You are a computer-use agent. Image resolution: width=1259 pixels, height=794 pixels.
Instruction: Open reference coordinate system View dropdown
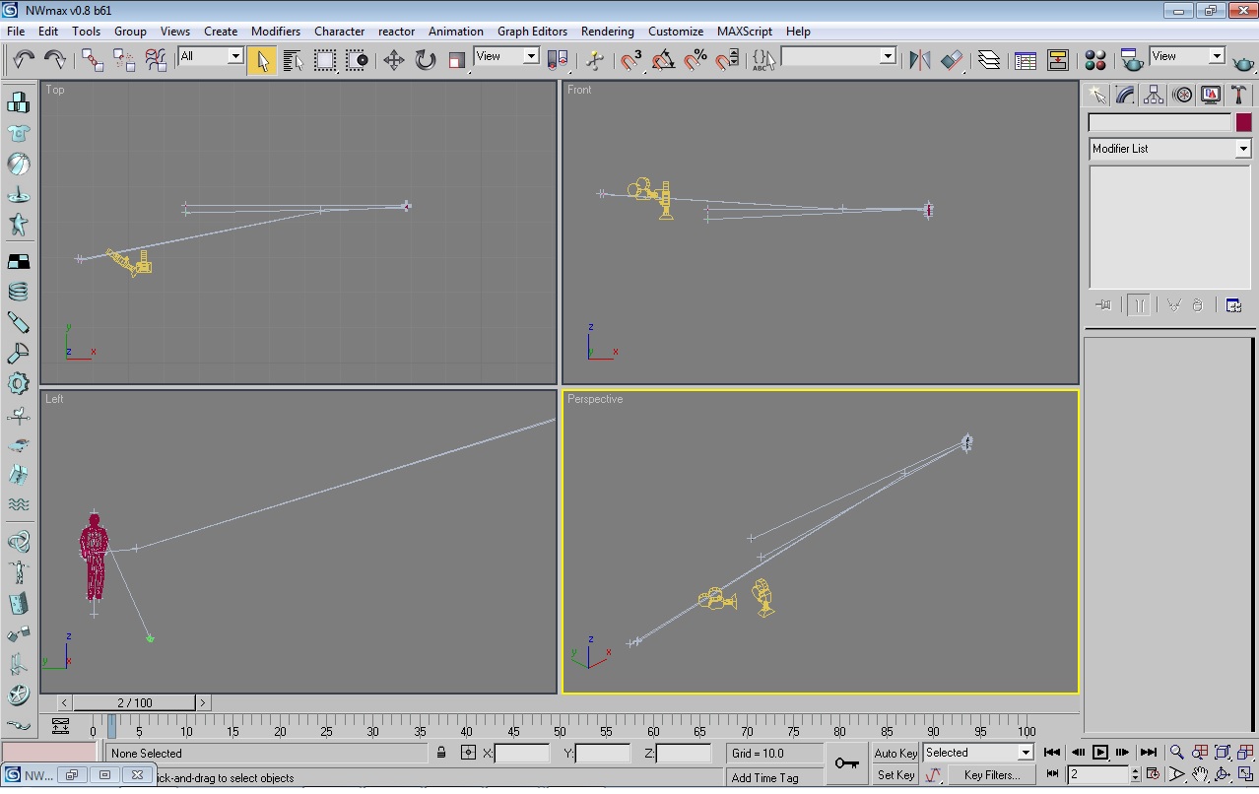[506, 56]
